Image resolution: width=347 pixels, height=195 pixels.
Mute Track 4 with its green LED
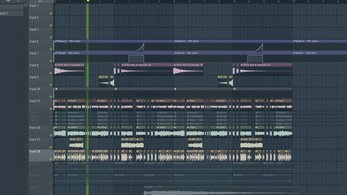point(51,25)
